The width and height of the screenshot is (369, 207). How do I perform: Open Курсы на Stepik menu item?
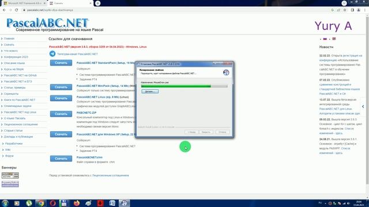click(14, 69)
